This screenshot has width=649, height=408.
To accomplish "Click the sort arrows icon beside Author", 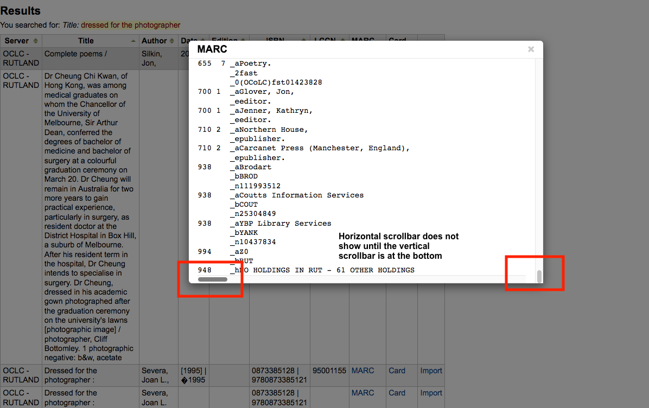I will click(x=173, y=41).
